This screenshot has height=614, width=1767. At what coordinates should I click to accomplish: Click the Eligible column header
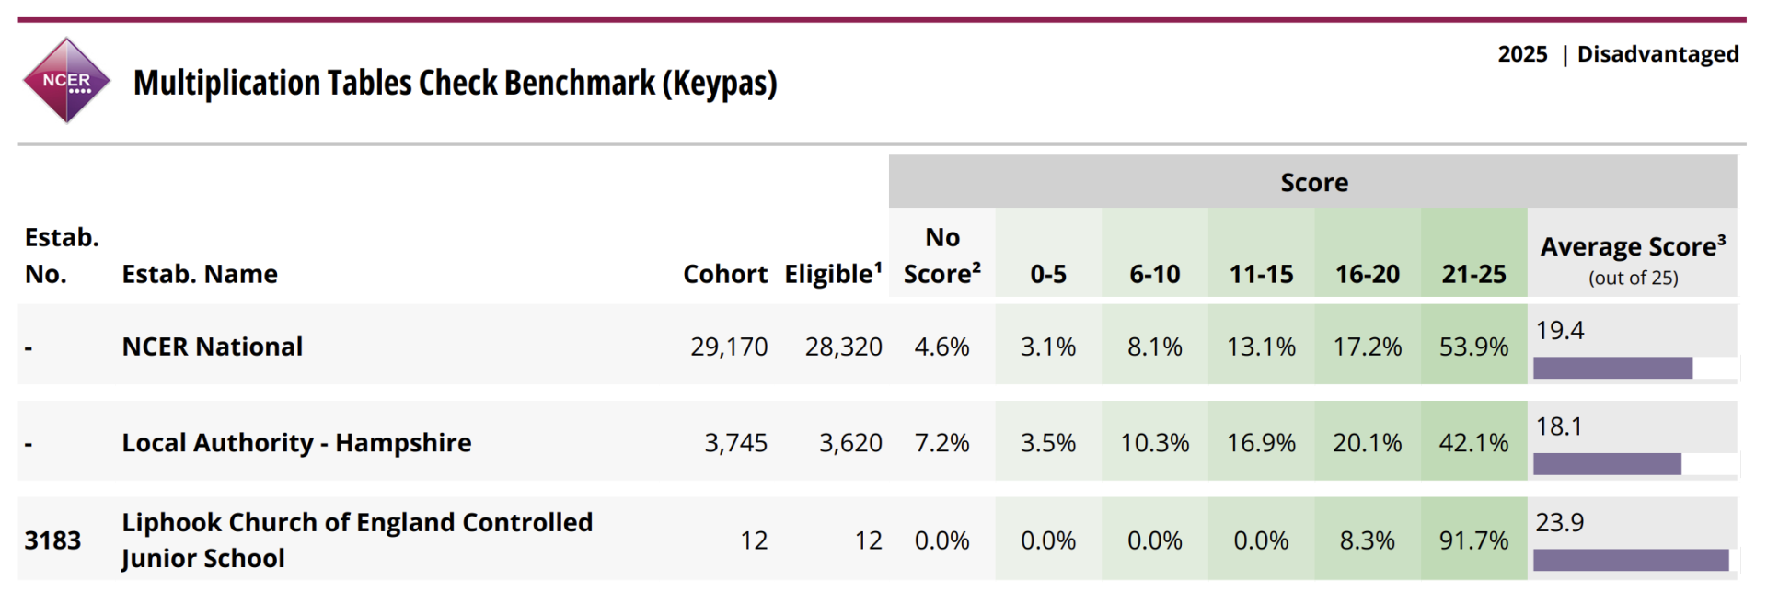pos(832,274)
